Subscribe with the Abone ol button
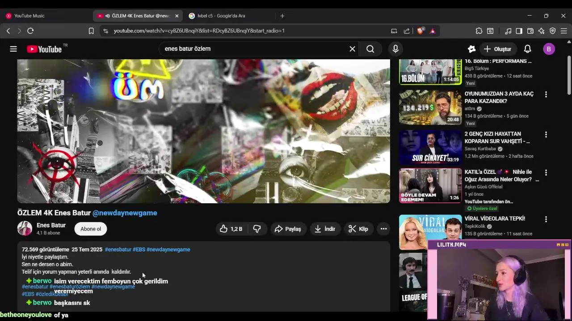This screenshot has width=572, height=321. [x=91, y=229]
